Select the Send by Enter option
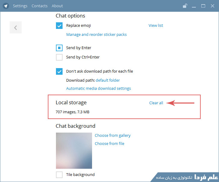Image resolution: width=219 pixels, height=182 pixels. click(x=59, y=48)
